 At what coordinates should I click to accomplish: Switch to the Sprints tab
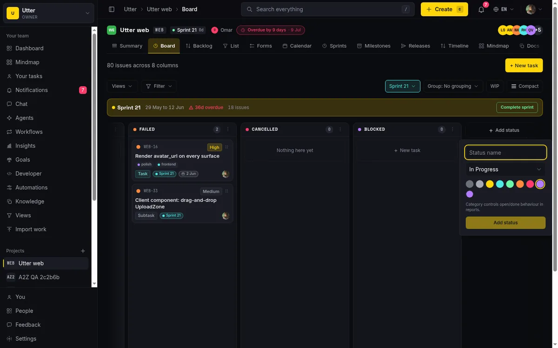[x=334, y=46]
